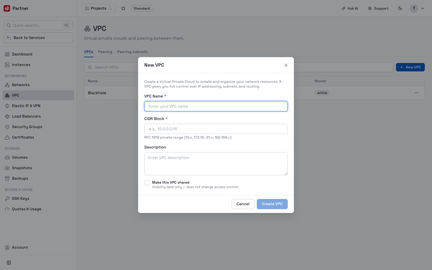Click the Account user icon

point(7,247)
